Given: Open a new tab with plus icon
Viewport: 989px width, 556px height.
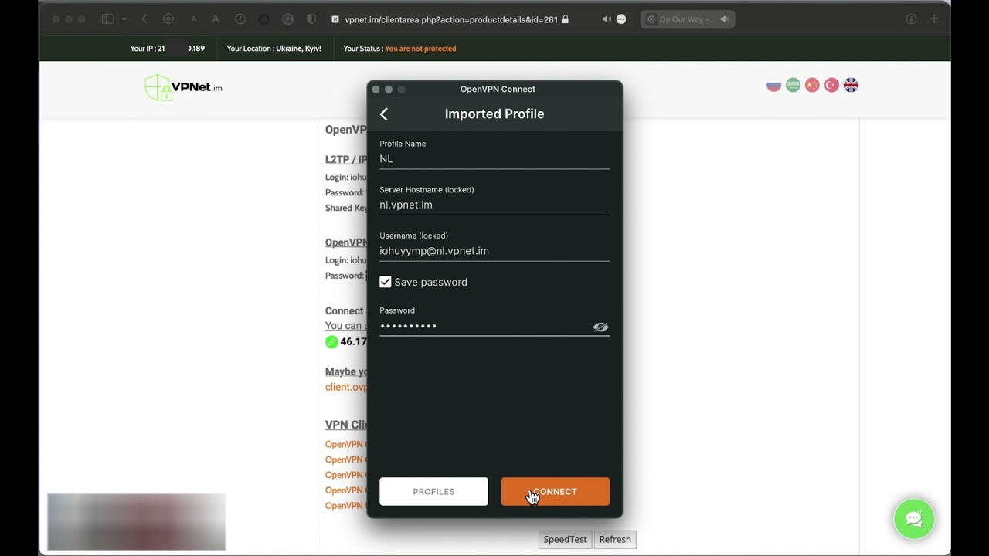Looking at the screenshot, I should [x=934, y=19].
